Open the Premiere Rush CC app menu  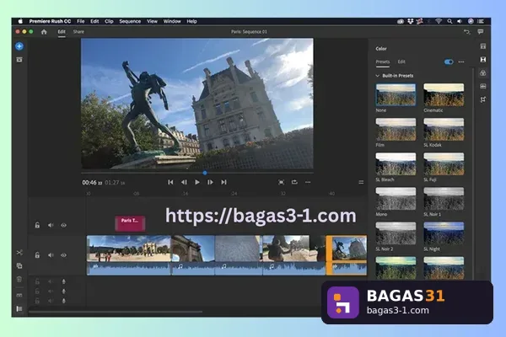tap(50, 21)
